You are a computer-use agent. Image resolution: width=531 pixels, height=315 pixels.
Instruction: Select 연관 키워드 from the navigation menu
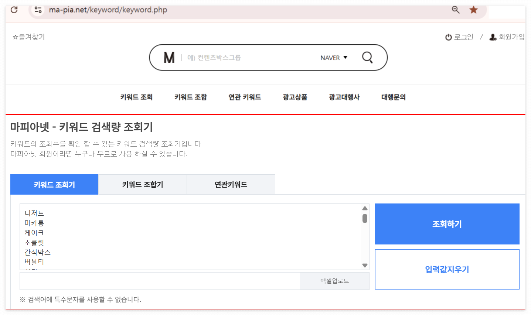245,97
